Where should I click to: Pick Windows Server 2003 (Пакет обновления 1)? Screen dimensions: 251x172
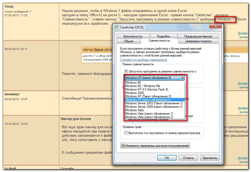(155, 103)
